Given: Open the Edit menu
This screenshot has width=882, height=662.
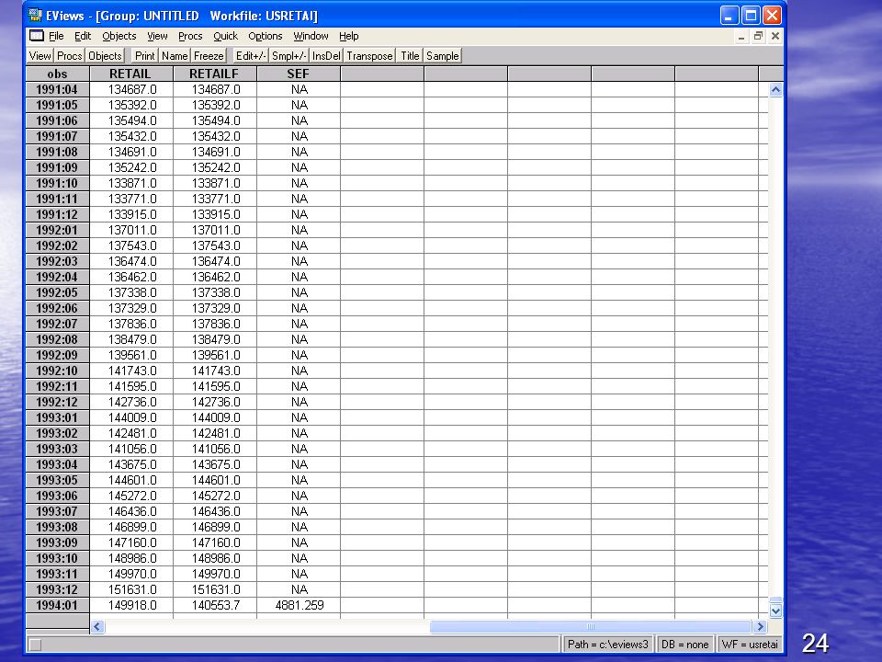Looking at the screenshot, I should point(83,36).
